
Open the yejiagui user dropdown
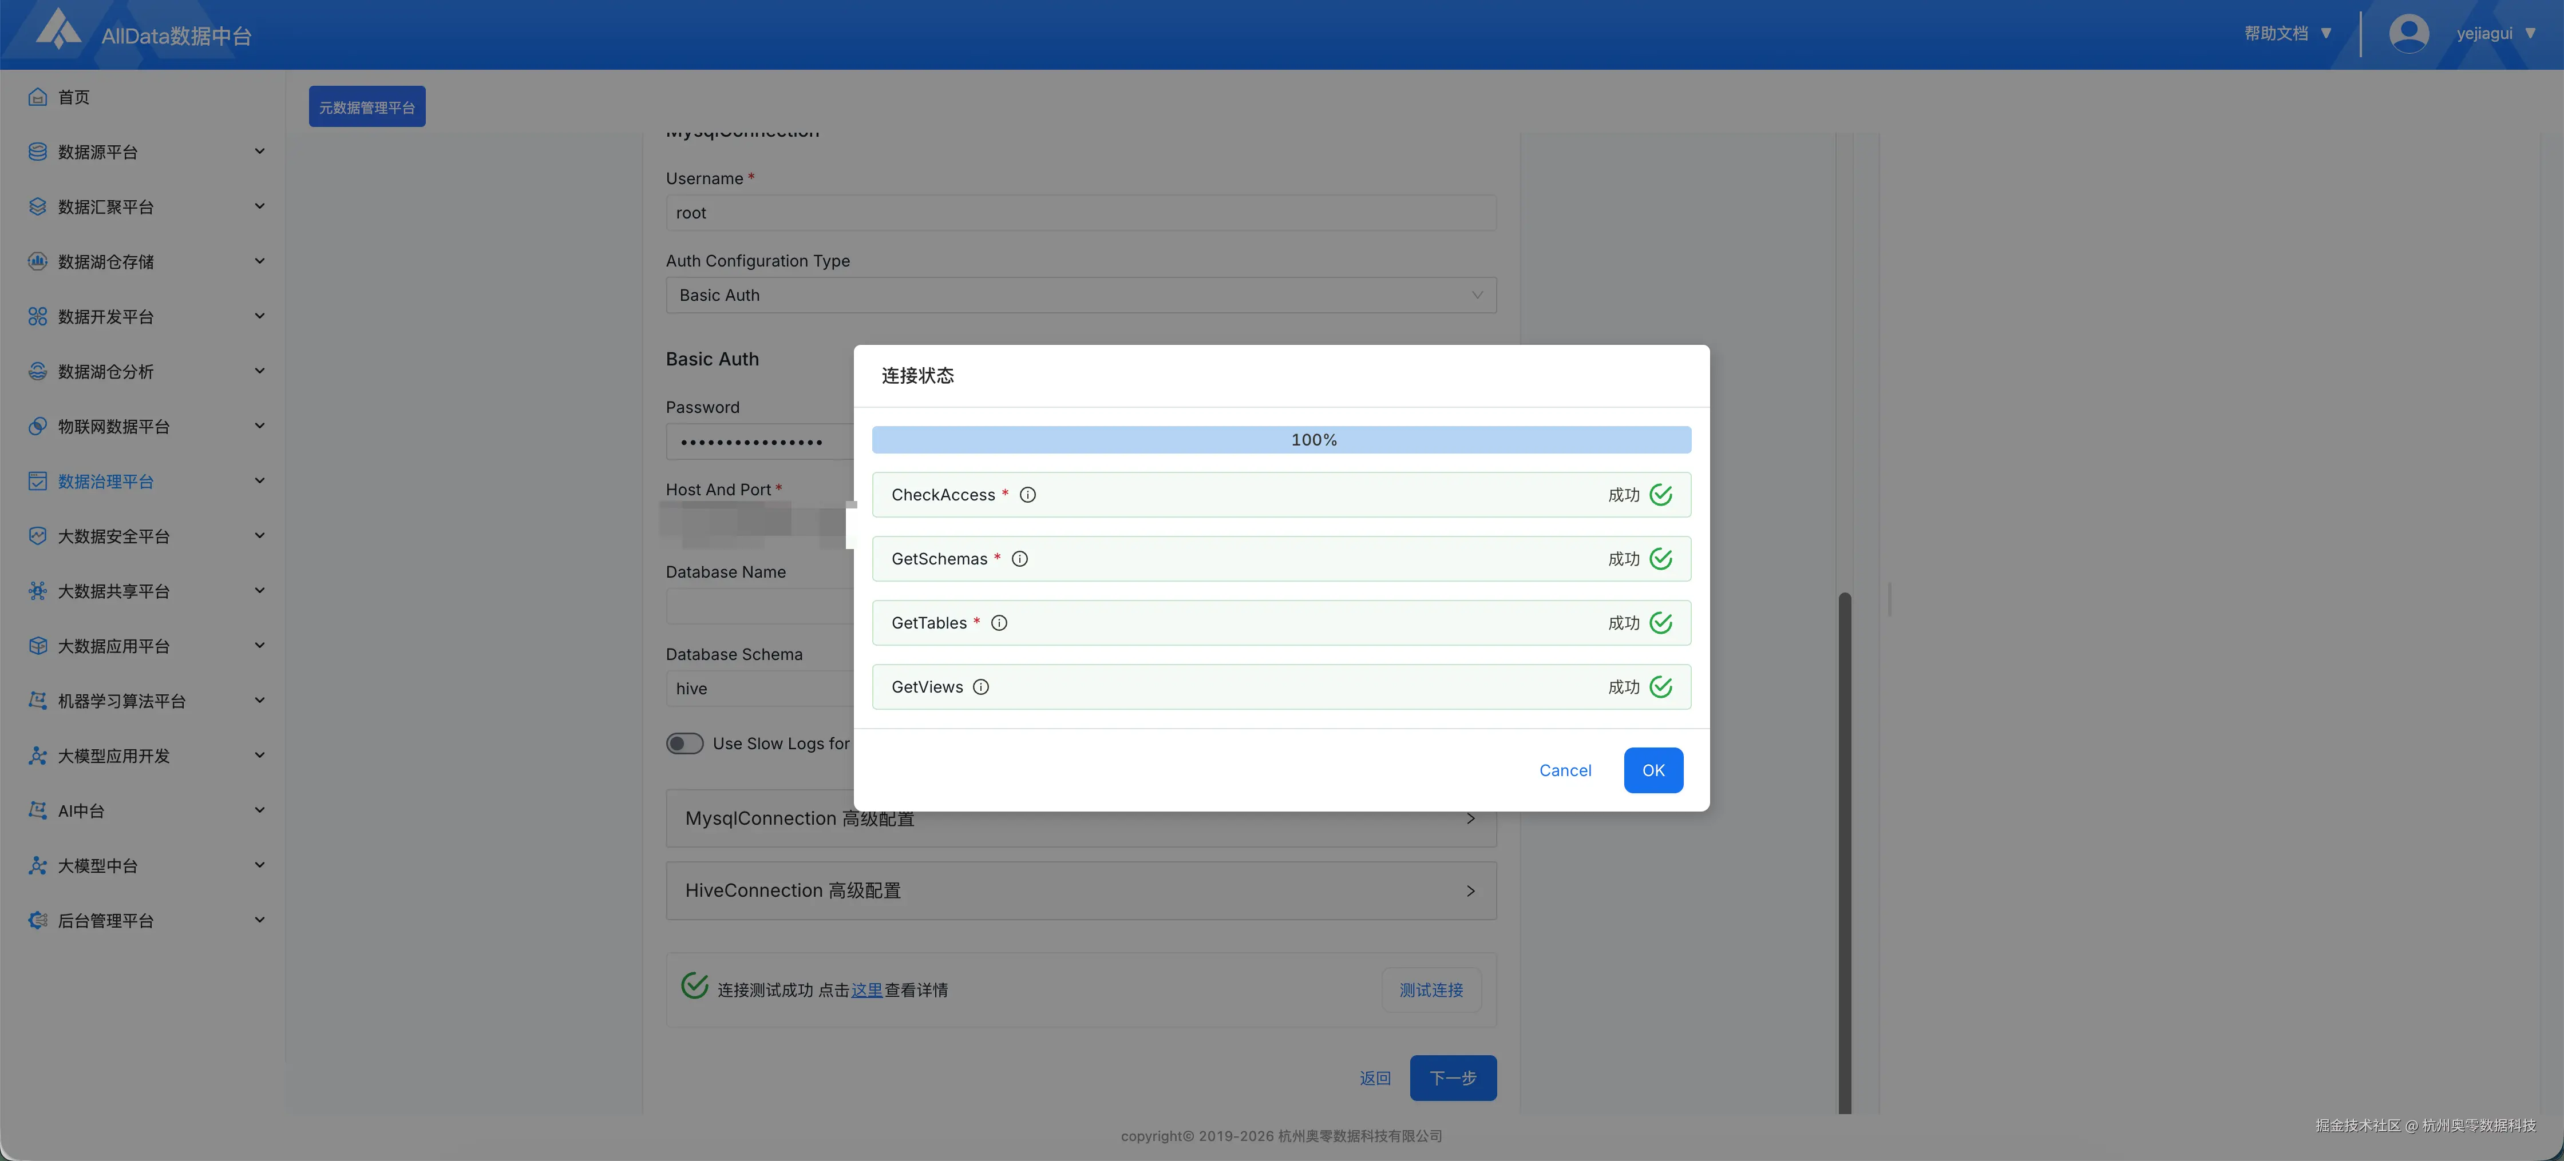click(x=2496, y=34)
